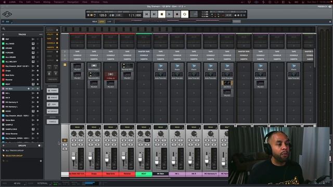
Task: Click the Feedback icon at top right
Action: tap(330, 7)
